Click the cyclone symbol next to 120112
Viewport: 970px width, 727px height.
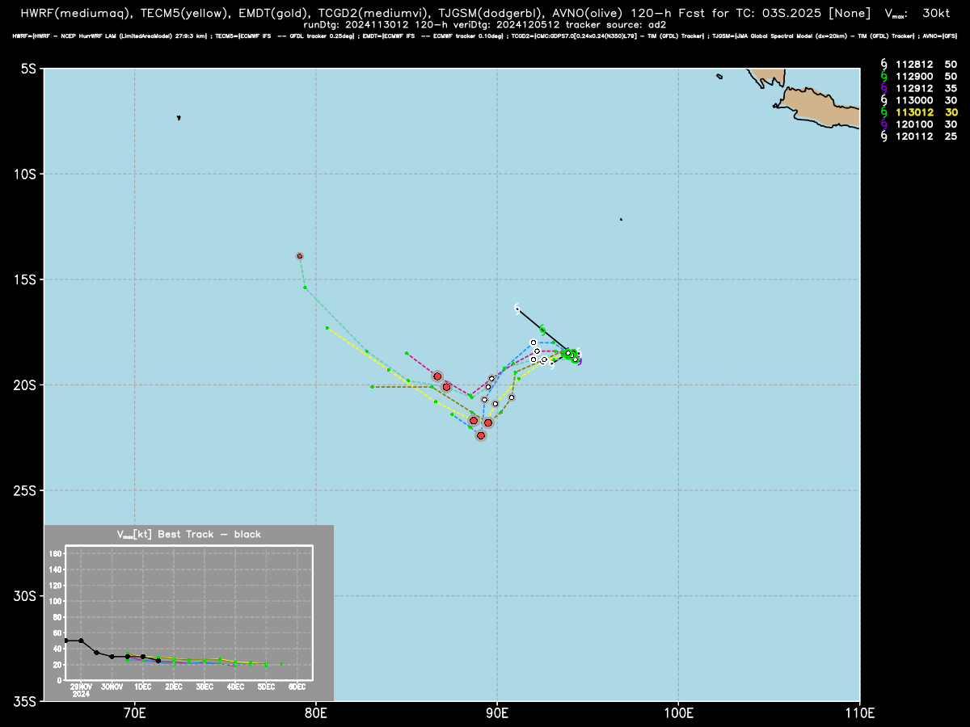pos(884,137)
